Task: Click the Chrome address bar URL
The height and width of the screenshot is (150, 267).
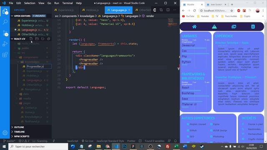Action: pos(215,10)
